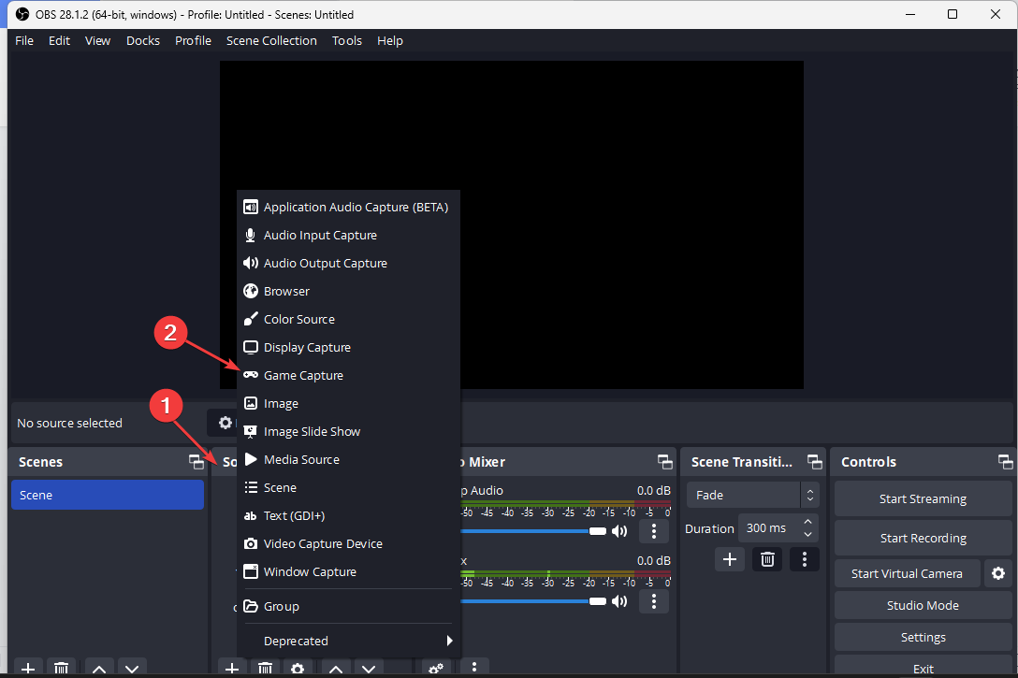This screenshot has height=678, width=1018.
Task: Add a scene transition with plus
Action: click(x=729, y=559)
